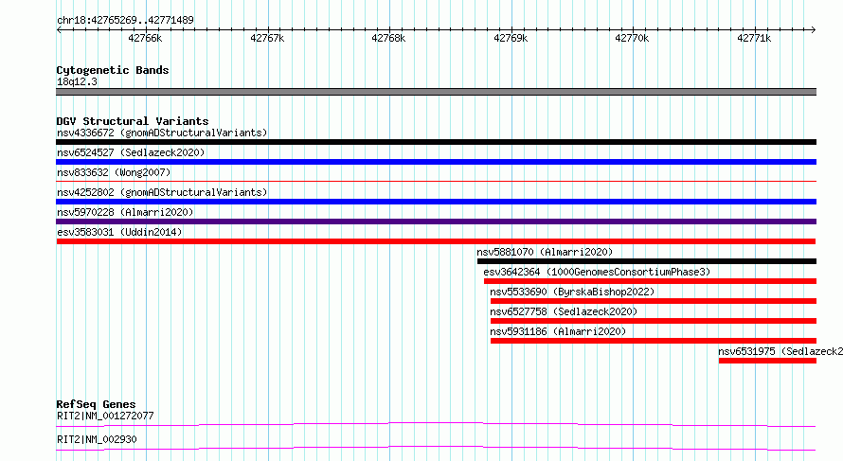The height and width of the screenshot is (461, 843).
Task: Click the esv3583031 (Uddin2014) label
Action: (x=119, y=232)
